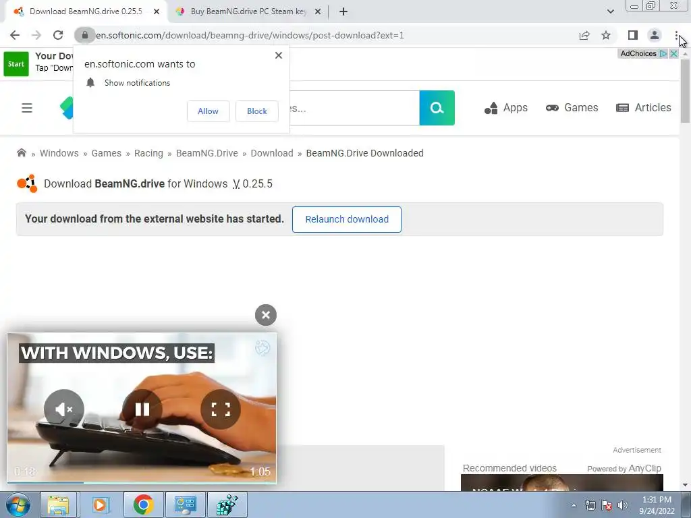Screen dimensions: 691x518
Task: Open the green cubes taskbar app
Action: coord(227,505)
